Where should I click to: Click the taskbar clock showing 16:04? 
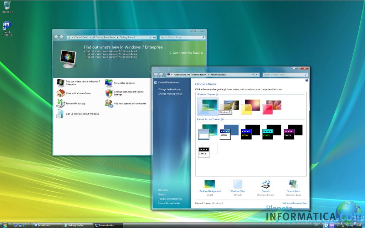tap(358, 225)
